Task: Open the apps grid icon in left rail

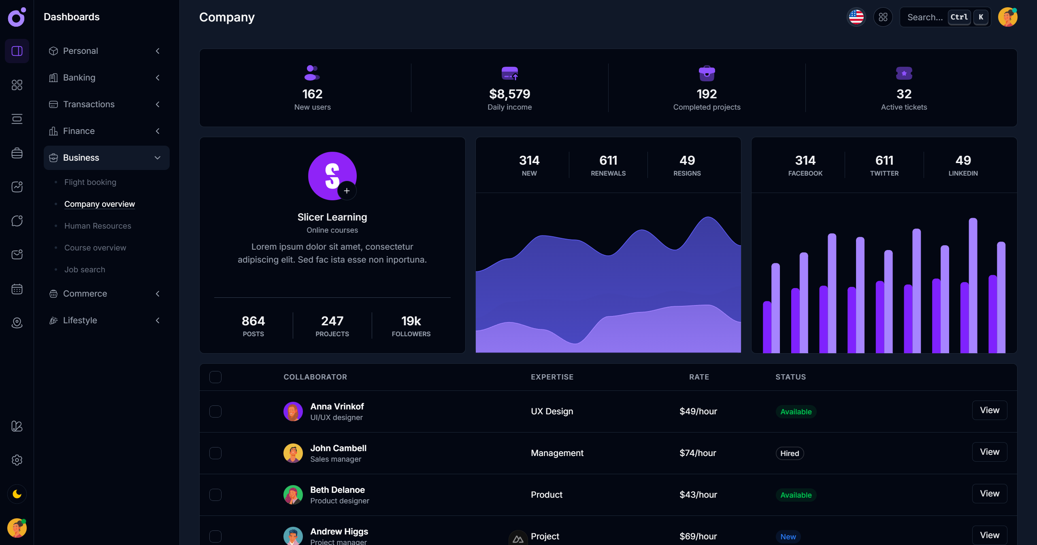Action: pos(17,85)
